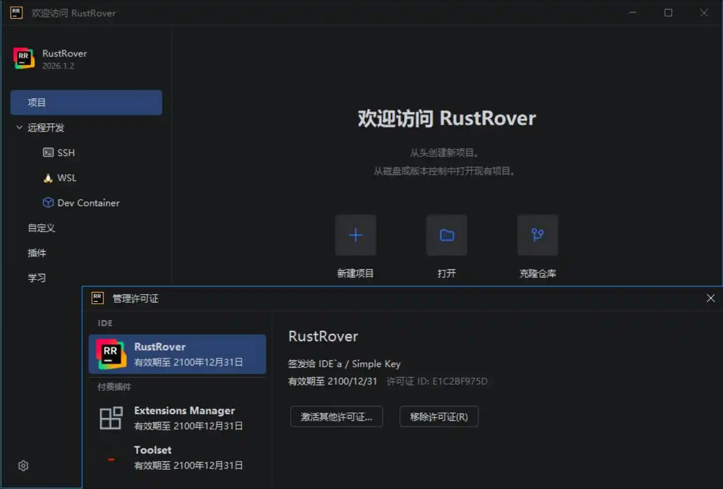Open settings via the gear icon

(x=23, y=466)
